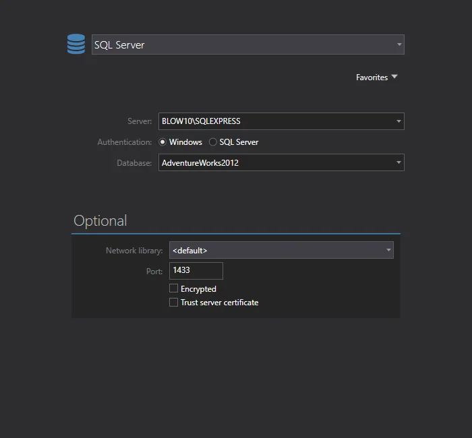Screen dimensions: 472x438
Task: Click the Authentication label
Action: 125,142
